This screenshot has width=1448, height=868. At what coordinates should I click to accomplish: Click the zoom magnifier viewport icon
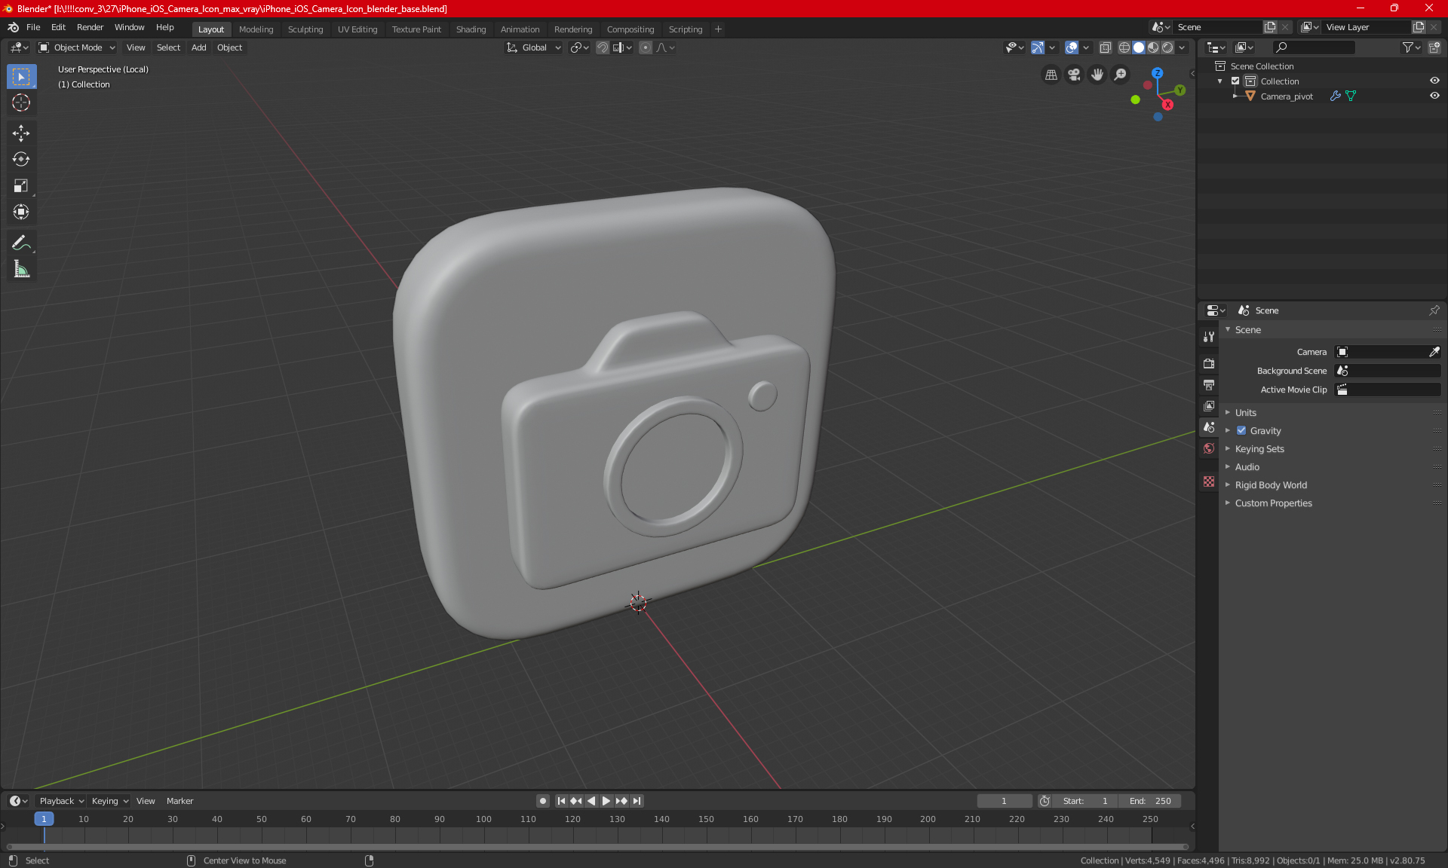(1121, 75)
